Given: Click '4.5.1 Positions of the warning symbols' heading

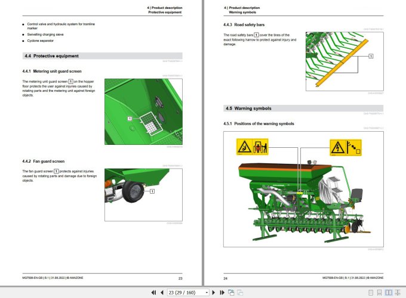Looking at the screenshot, I should tap(259, 123).
